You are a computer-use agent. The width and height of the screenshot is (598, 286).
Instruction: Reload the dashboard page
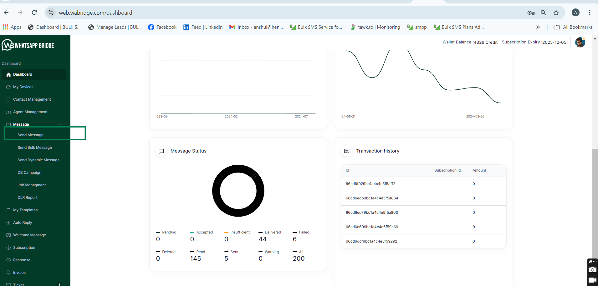34,13
